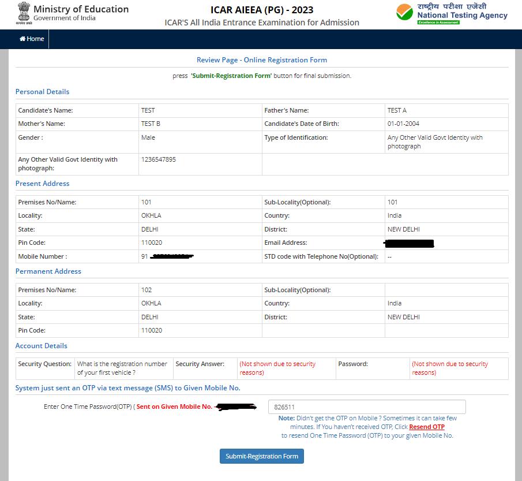
Task: Click the National Testing Agency checkmark logo
Action: (404, 12)
